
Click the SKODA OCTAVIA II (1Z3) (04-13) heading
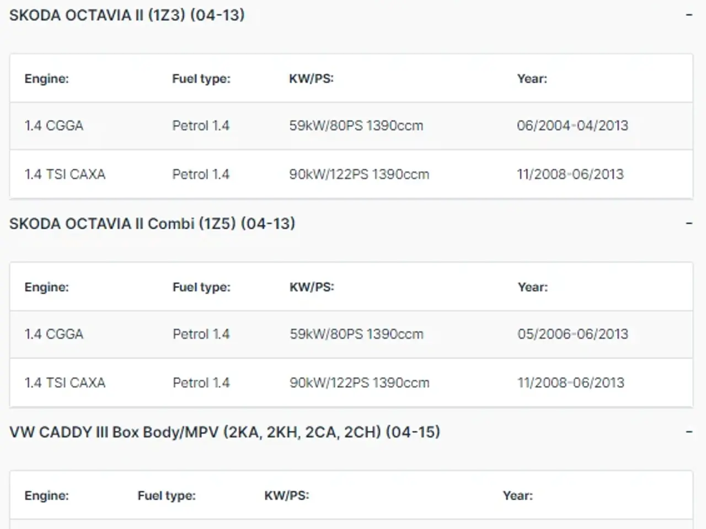click(127, 15)
